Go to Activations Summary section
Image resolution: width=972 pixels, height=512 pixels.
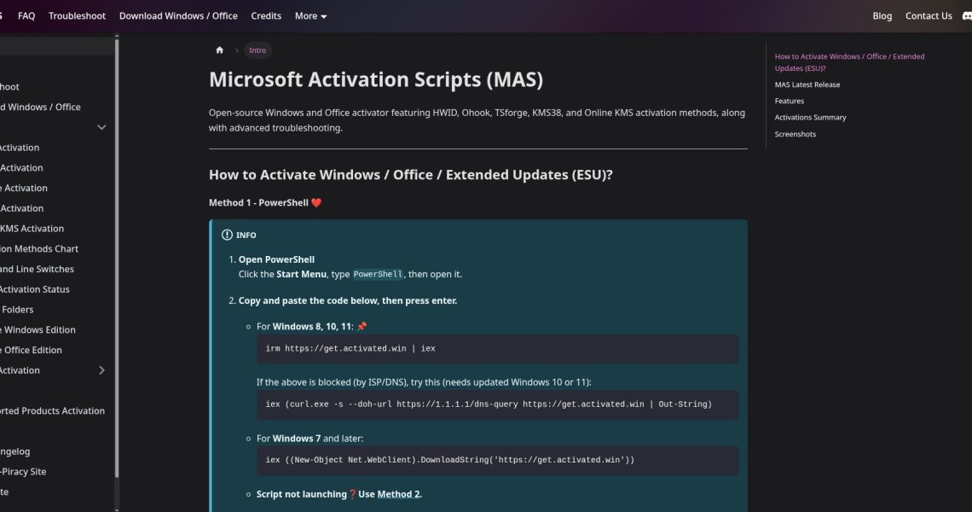[810, 118]
